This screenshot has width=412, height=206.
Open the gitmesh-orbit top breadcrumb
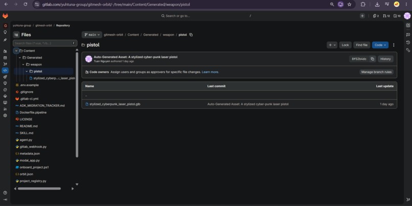tap(43, 25)
